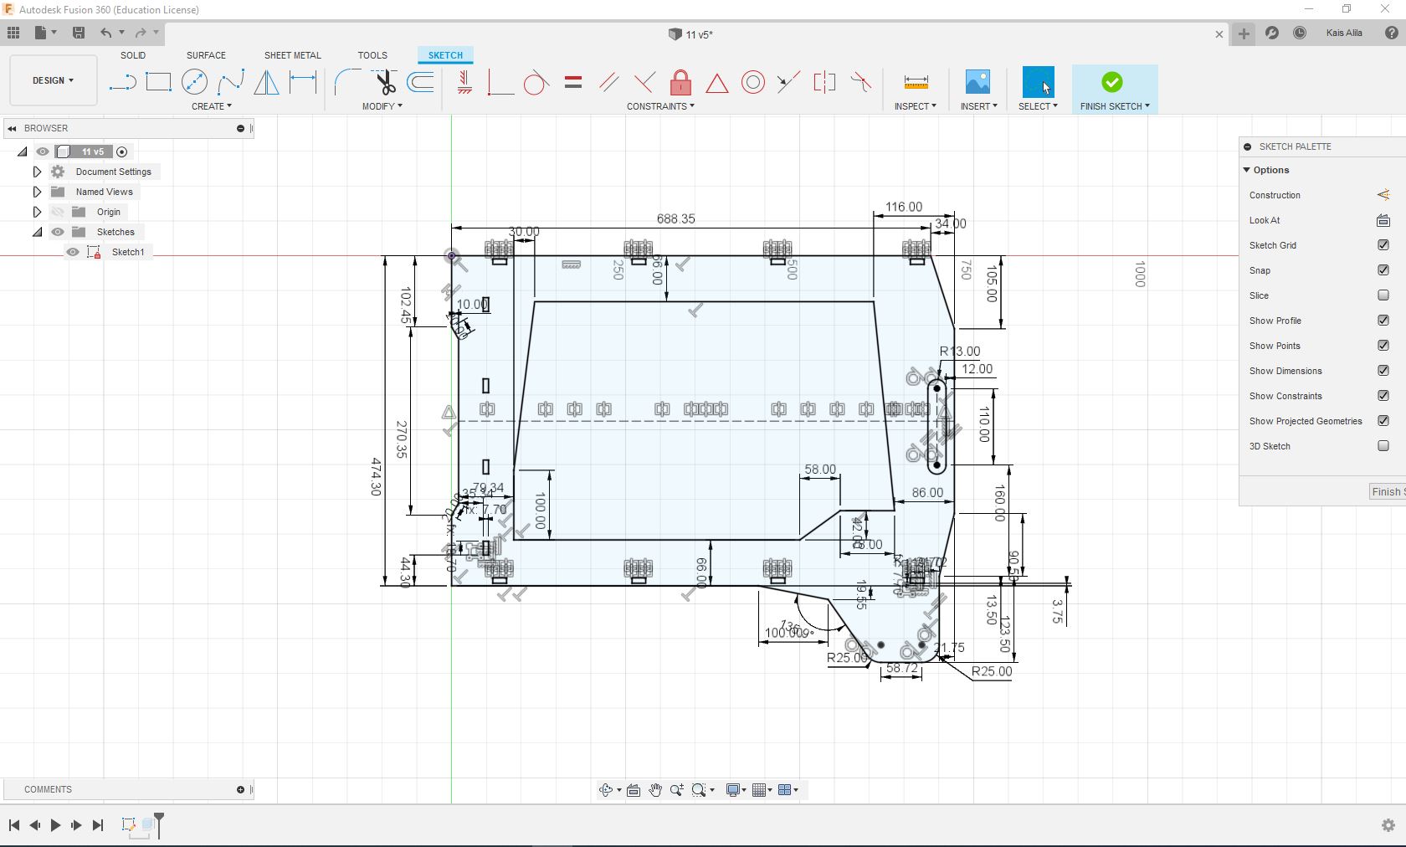
Task: Uncheck Show Dimensions option
Action: [x=1383, y=371]
